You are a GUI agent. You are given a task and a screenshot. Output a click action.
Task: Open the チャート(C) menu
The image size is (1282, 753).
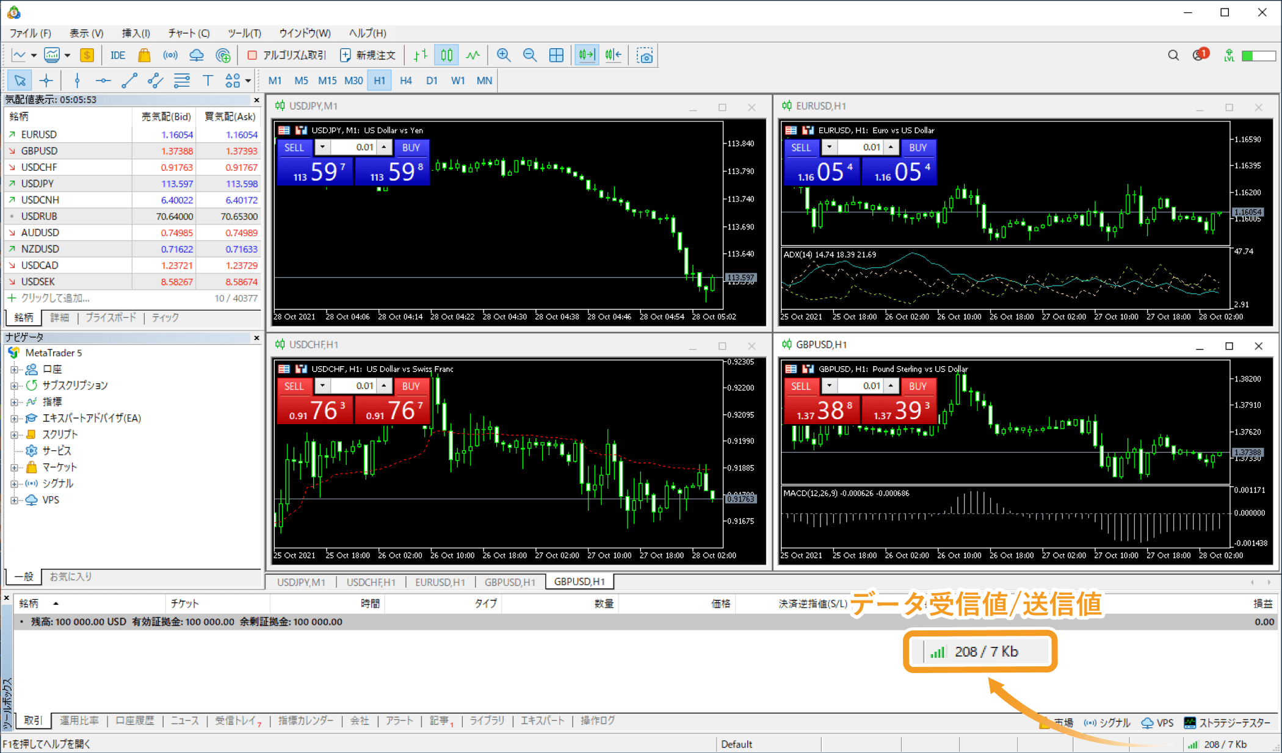click(x=189, y=33)
